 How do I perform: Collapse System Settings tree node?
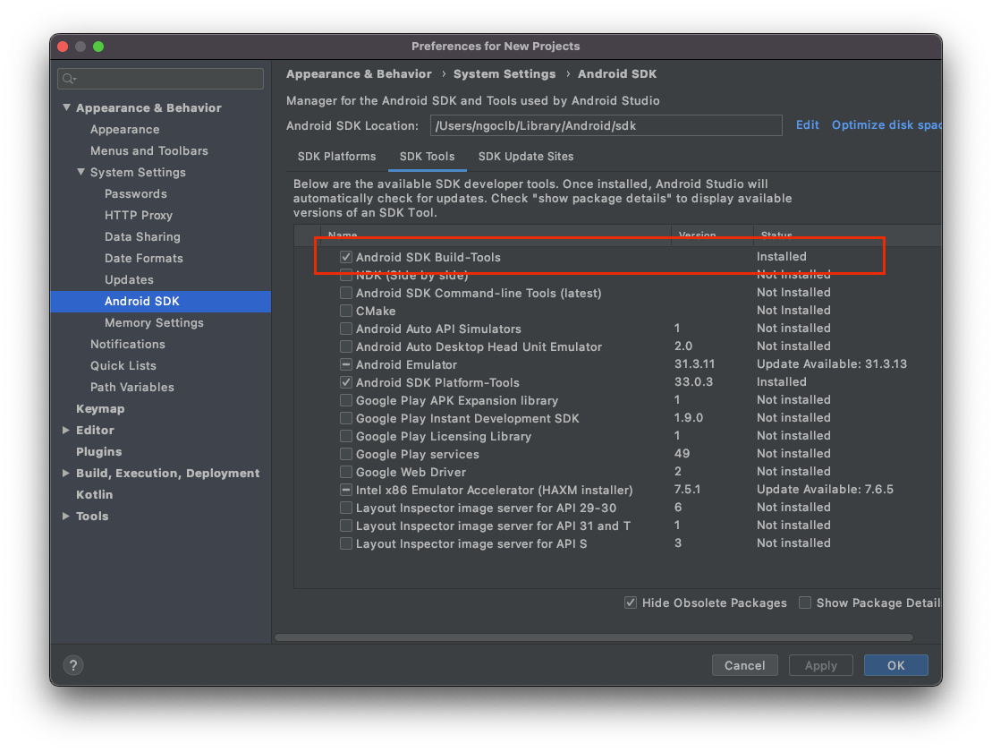point(81,172)
